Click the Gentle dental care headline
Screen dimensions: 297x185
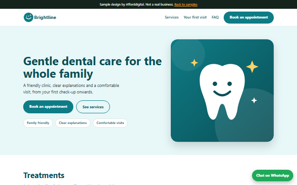(92, 68)
